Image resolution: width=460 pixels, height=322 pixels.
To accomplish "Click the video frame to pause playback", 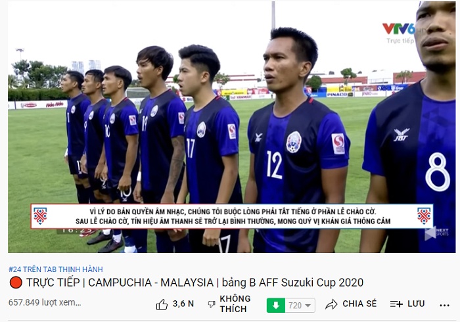I will pyautogui.click(x=231, y=127).
